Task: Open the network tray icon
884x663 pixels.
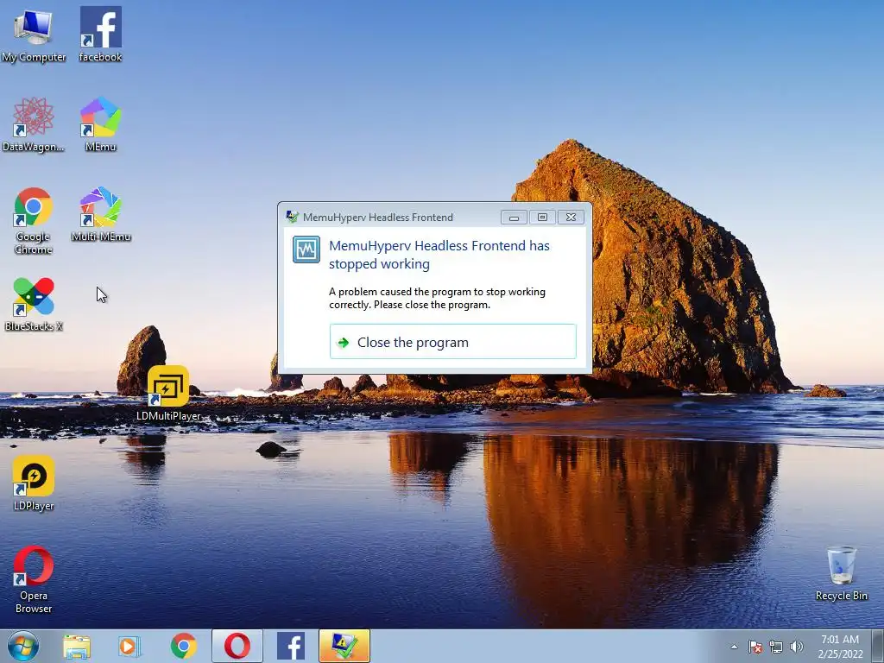Action: 776,647
